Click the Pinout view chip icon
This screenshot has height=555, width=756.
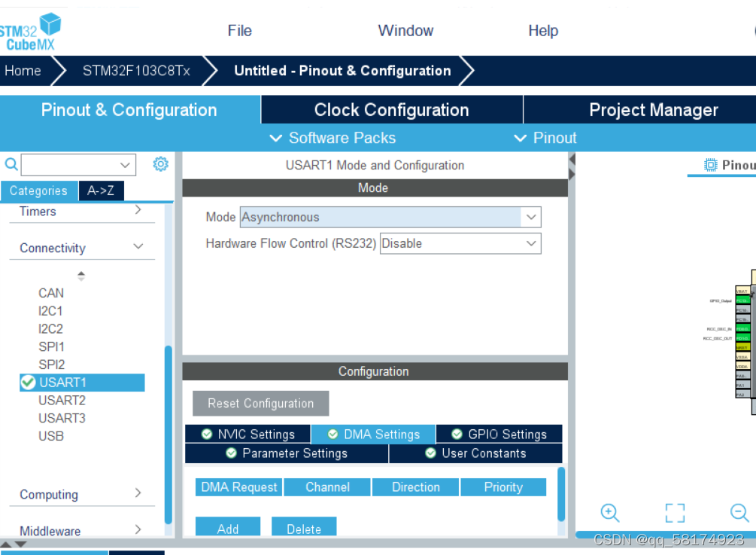[x=710, y=165]
